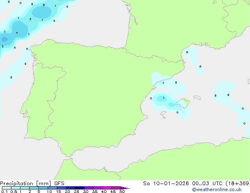Pick the 15–20 mm legend color swatch

(x=62, y=188)
